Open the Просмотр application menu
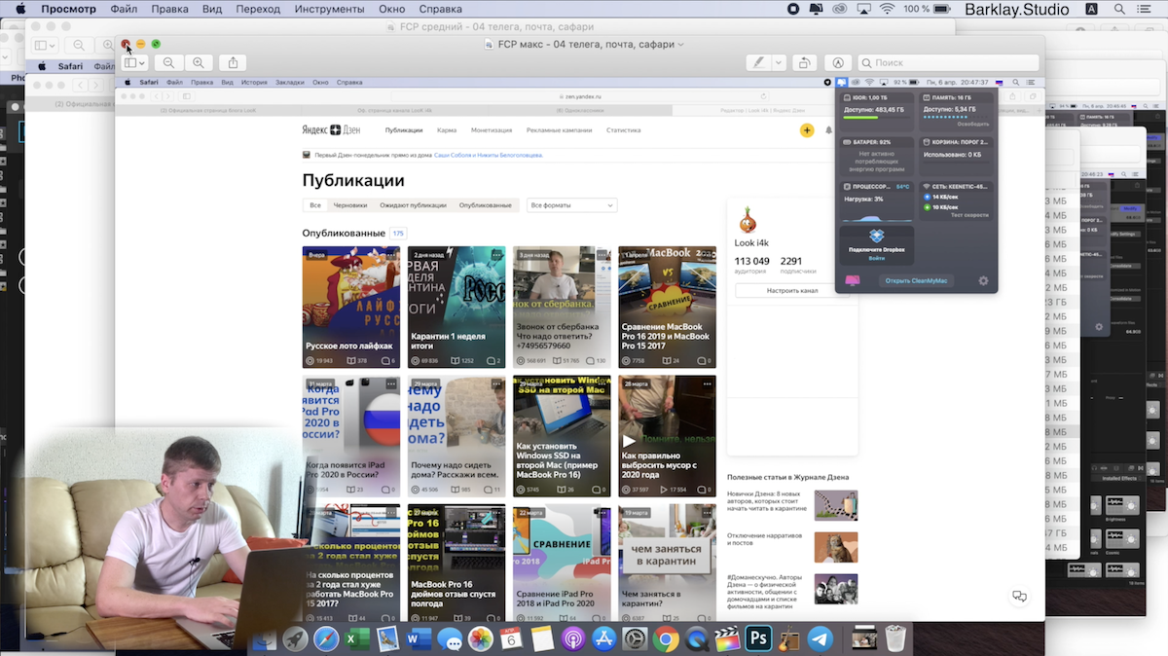The image size is (1168, 656). pyautogui.click(x=69, y=9)
